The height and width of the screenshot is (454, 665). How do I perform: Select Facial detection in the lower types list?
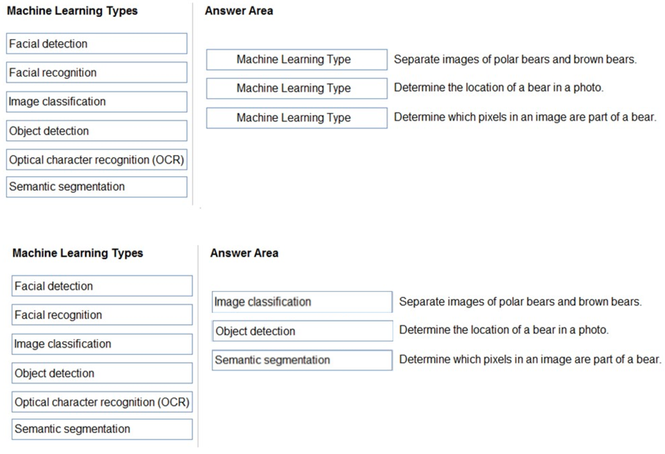(x=102, y=286)
